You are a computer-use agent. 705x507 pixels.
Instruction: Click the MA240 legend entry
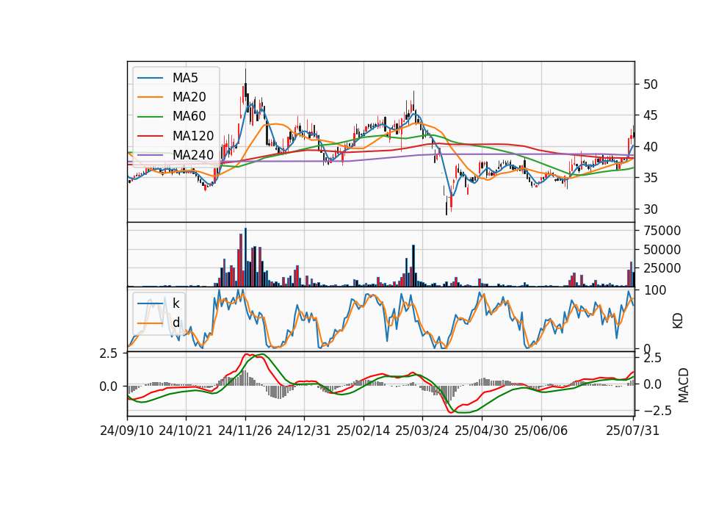(176, 155)
